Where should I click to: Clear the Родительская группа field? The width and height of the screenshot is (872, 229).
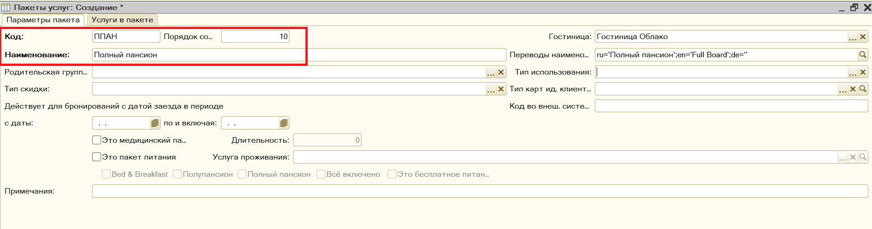coord(500,72)
